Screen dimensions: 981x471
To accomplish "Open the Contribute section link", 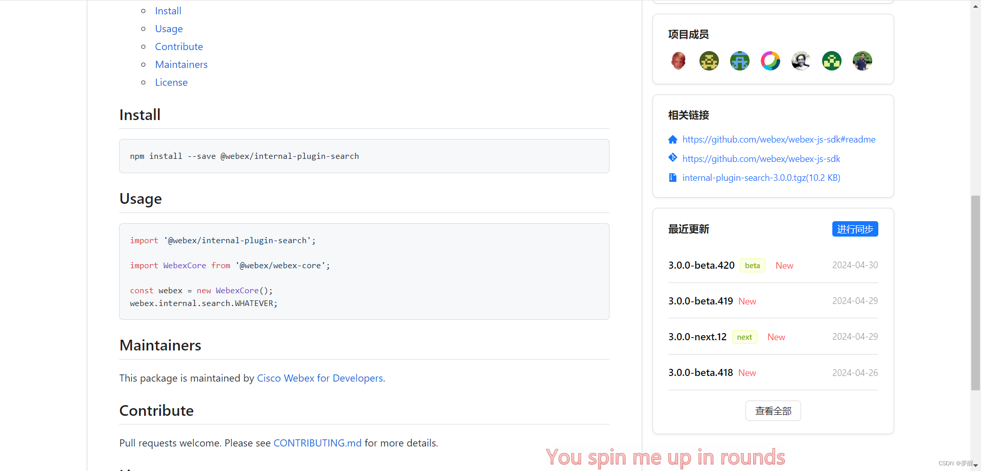I will (x=179, y=46).
